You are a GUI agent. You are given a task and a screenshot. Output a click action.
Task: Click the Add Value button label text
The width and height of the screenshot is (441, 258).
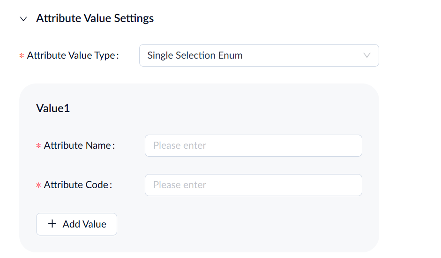point(84,224)
